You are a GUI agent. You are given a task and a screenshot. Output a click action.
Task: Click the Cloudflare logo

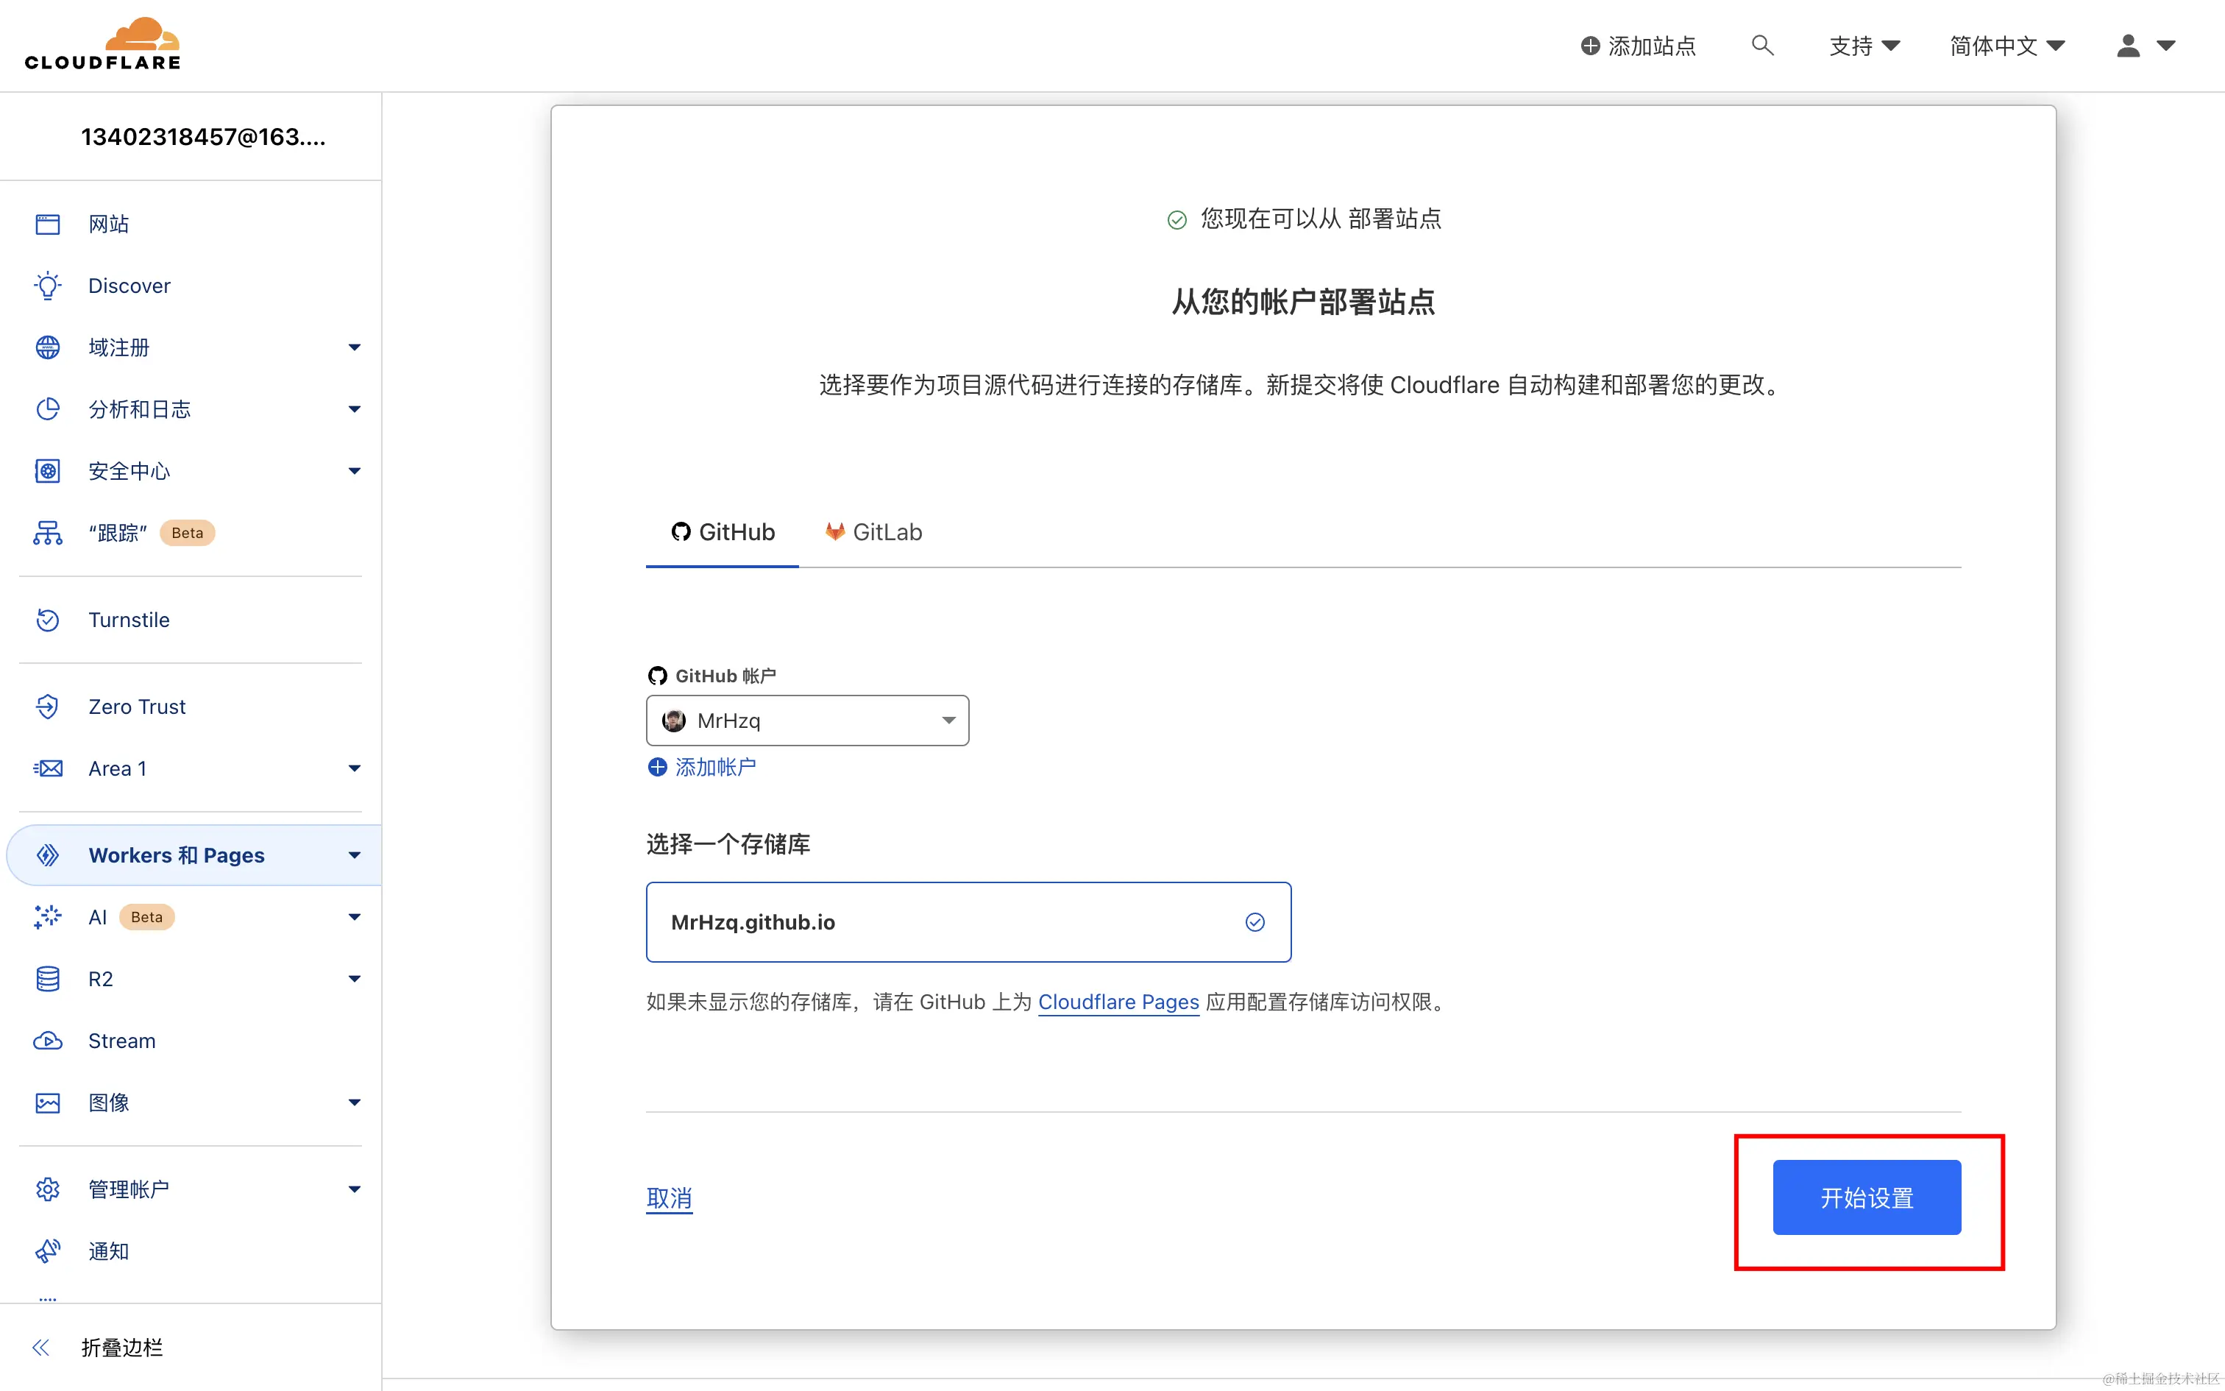102,44
